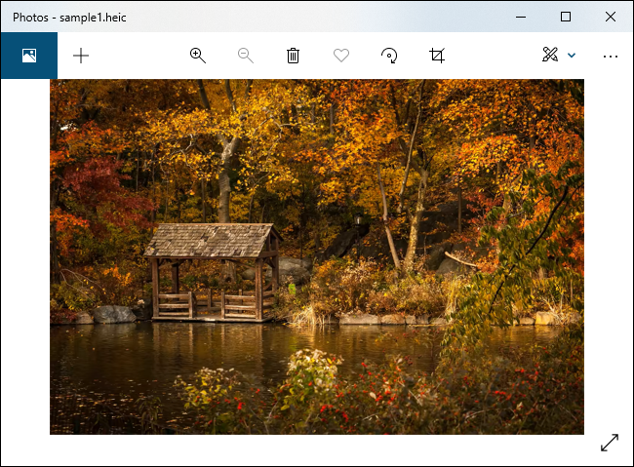Expand the Edit & Create dropdown chevron
This screenshot has height=467, width=634.
[572, 56]
